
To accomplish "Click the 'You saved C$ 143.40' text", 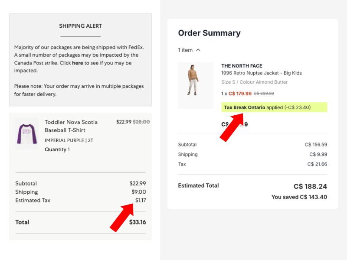I will click(x=299, y=197).
